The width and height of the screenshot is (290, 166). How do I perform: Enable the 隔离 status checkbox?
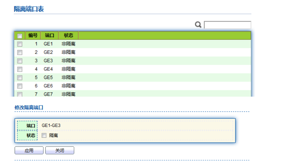[x=44, y=135]
